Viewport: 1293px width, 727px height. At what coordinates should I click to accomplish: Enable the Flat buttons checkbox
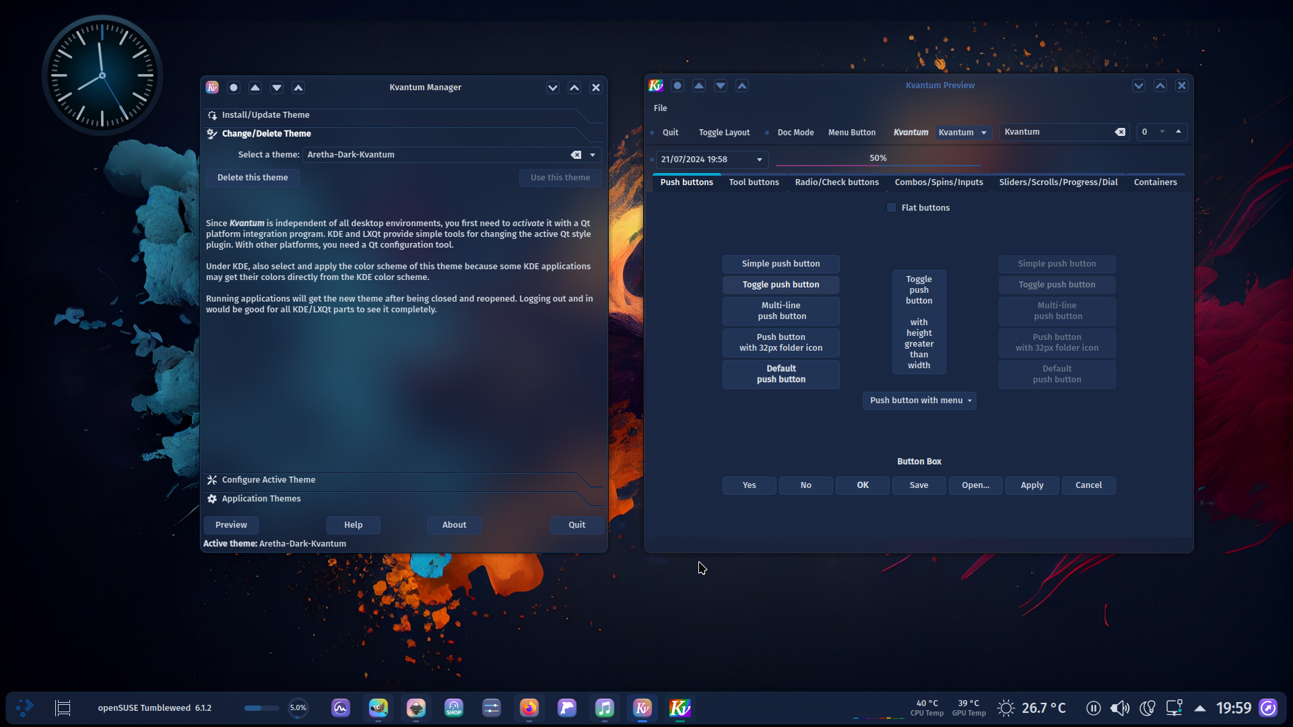tap(892, 207)
